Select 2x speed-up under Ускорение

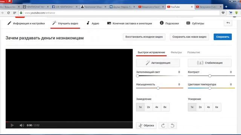click(x=200, y=107)
